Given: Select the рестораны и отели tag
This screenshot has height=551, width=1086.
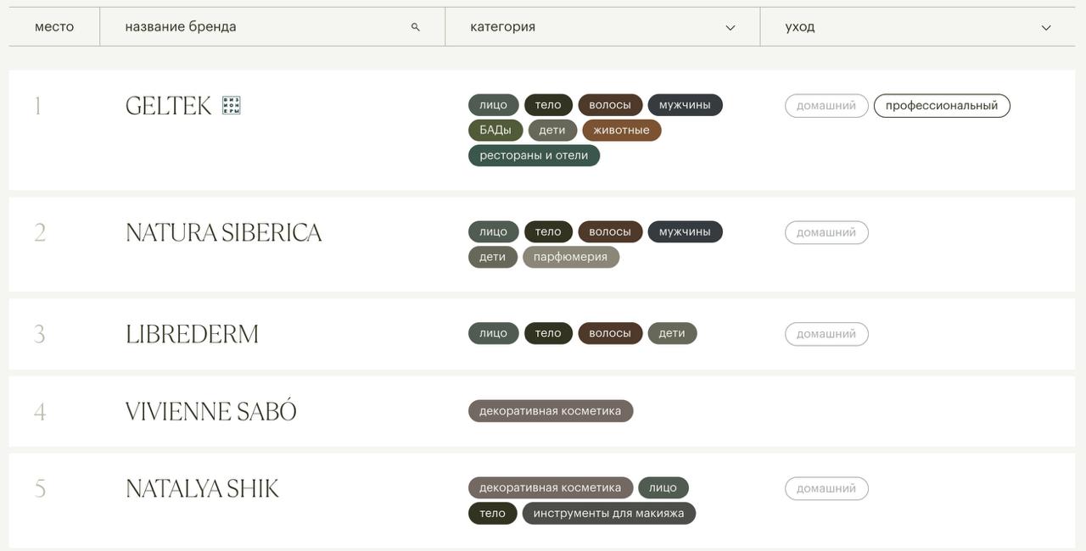Looking at the screenshot, I should coord(534,156).
